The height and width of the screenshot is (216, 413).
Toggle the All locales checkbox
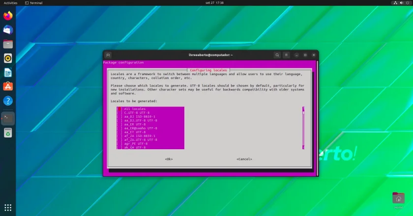pos(119,108)
